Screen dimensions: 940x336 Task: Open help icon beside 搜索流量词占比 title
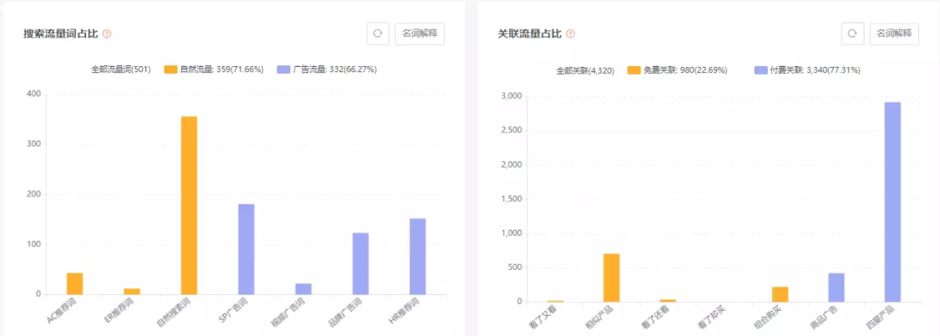[x=107, y=34]
